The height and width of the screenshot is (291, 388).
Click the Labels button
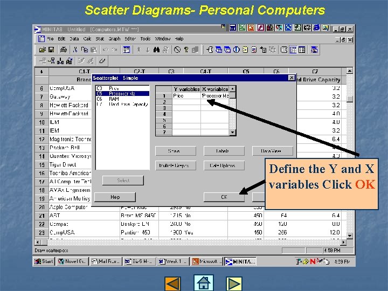pyautogui.click(x=224, y=151)
